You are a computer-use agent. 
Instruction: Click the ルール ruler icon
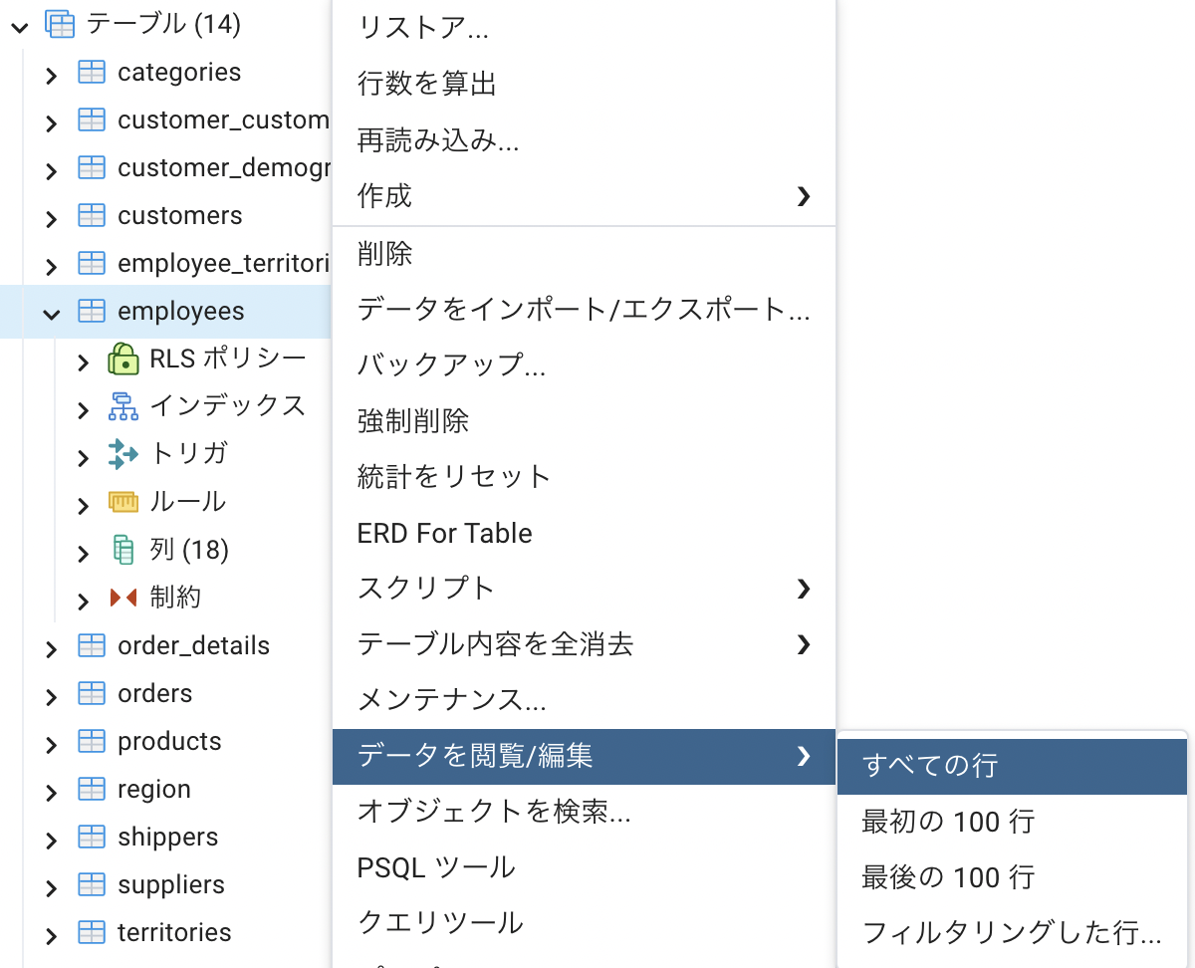pos(122,502)
